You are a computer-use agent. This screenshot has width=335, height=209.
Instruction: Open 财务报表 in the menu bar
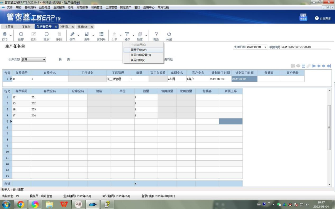click(82, 7)
